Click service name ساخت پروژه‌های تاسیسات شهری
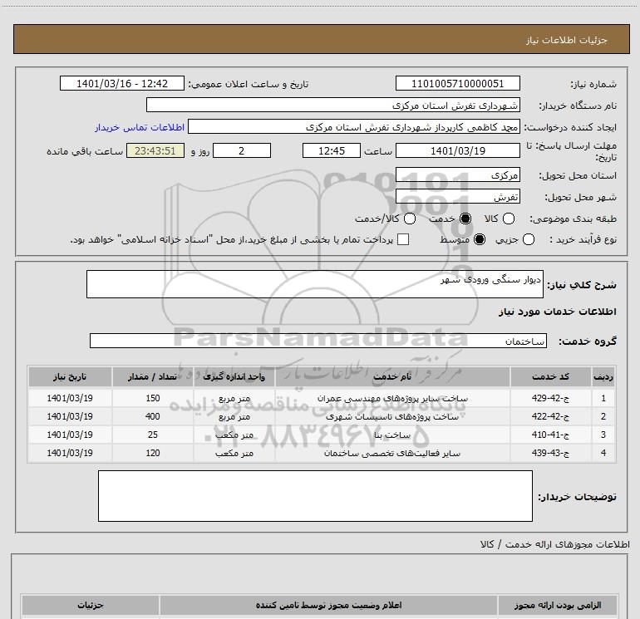 392,416
